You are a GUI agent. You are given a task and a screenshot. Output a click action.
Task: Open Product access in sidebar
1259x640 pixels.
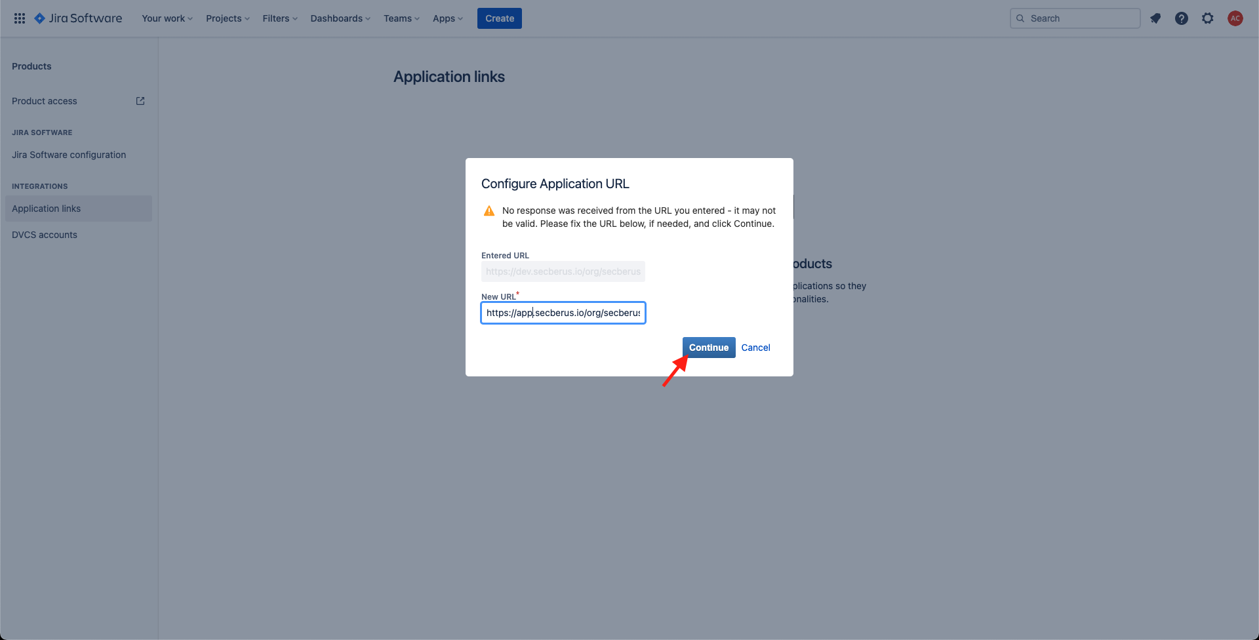pyautogui.click(x=79, y=101)
